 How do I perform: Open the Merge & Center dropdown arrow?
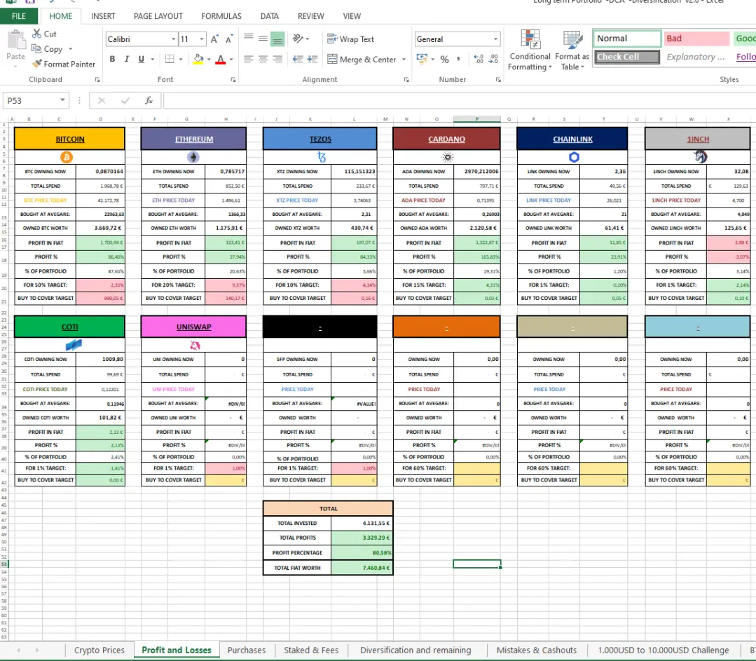point(404,60)
